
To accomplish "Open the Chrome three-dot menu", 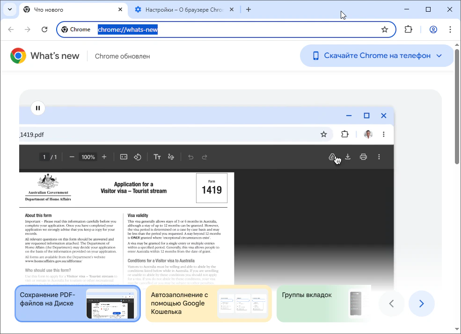I will point(450,29).
